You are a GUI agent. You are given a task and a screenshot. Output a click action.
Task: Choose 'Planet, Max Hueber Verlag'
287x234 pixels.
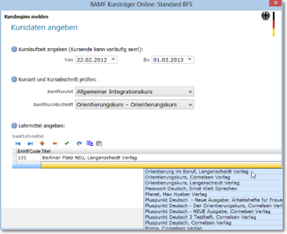[213, 194]
